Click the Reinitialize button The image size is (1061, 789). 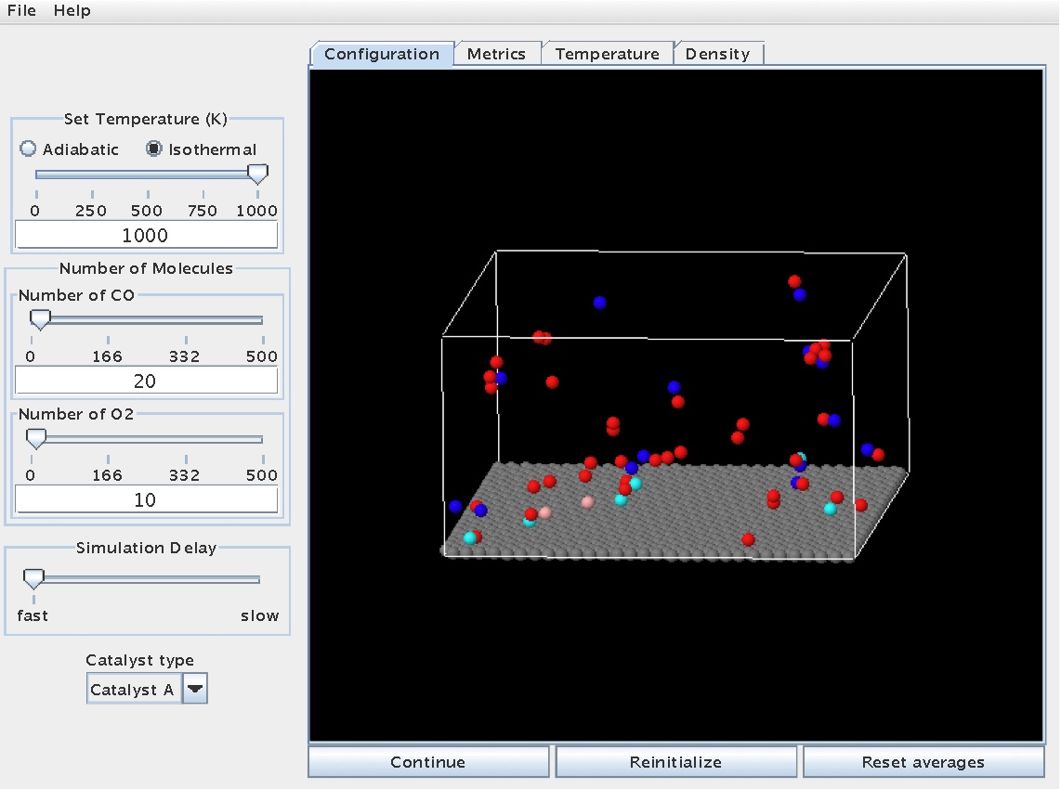pos(676,762)
